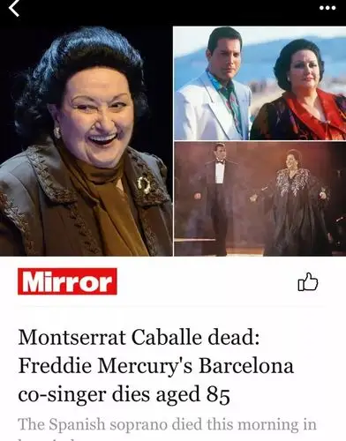This screenshot has height=441, width=346.
Task: Tap the gold brooch on the jacket lapel
Action: [x=145, y=184]
